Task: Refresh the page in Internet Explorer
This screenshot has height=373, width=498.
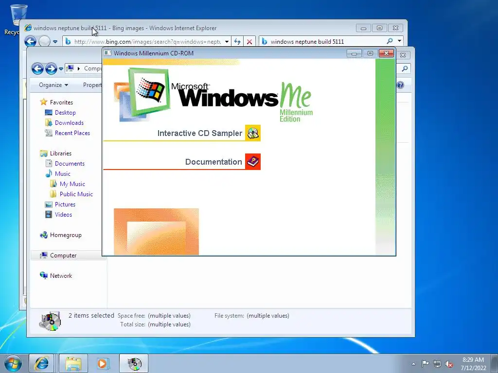Action: tap(237, 42)
